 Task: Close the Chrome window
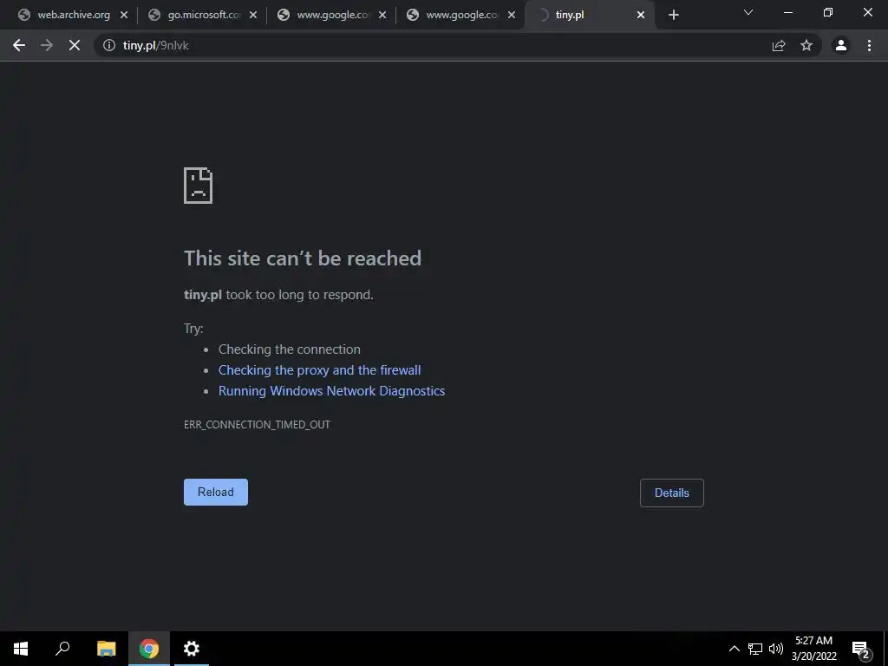pos(867,12)
